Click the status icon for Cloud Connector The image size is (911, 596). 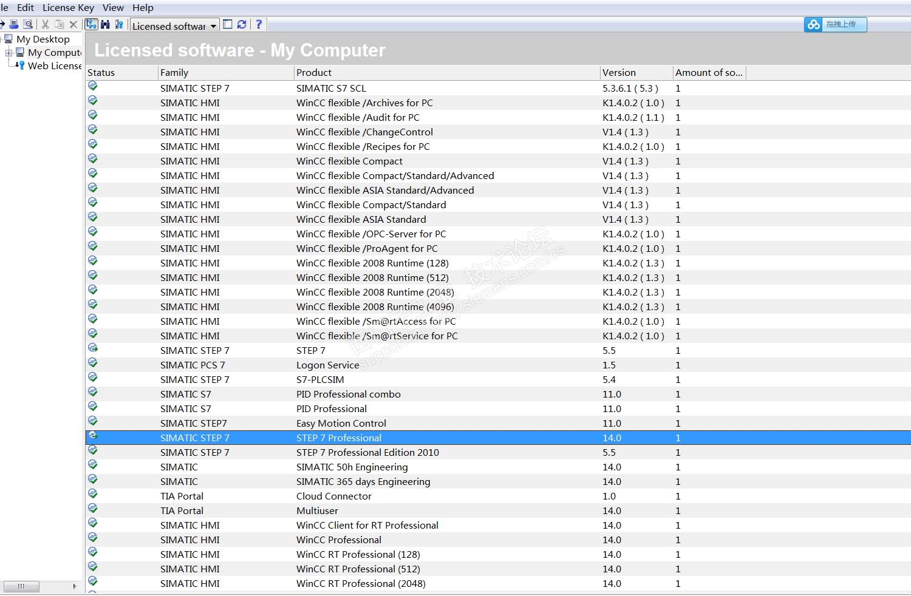[93, 494]
